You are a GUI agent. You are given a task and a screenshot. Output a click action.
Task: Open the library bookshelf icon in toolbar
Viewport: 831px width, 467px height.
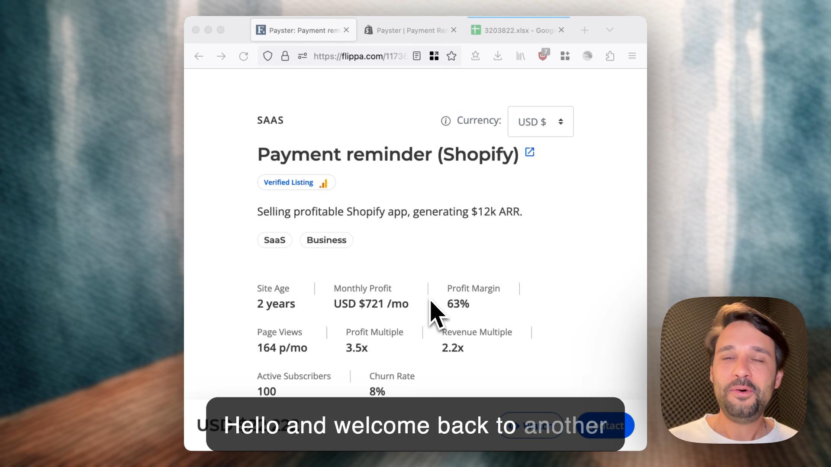tap(520, 56)
